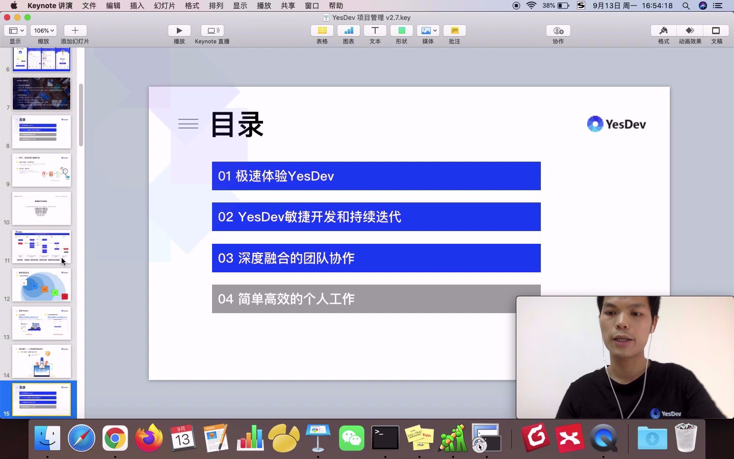Add a new slide with 添加幻灯片
Viewport: 734px width, 459px height.
75,31
